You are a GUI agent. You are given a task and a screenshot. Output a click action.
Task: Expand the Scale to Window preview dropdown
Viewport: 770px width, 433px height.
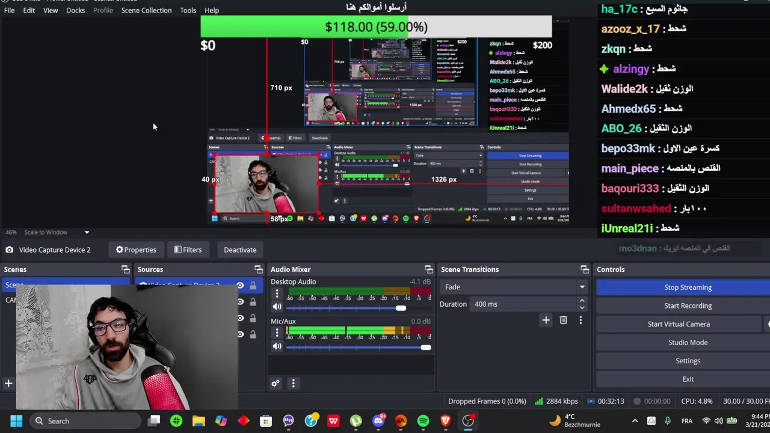pyautogui.click(x=87, y=232)
